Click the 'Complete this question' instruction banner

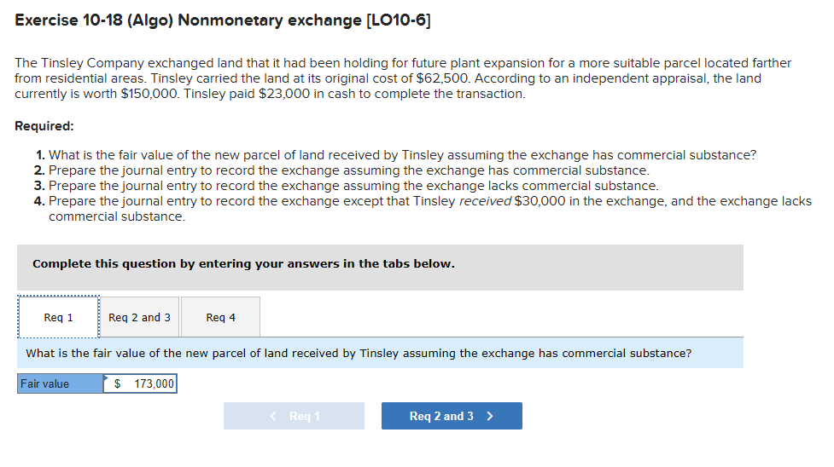tap(243, 264)
